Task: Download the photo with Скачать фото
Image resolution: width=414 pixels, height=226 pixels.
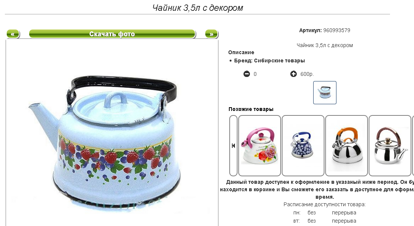Action: pyautogui.click(x=112, y=34)
